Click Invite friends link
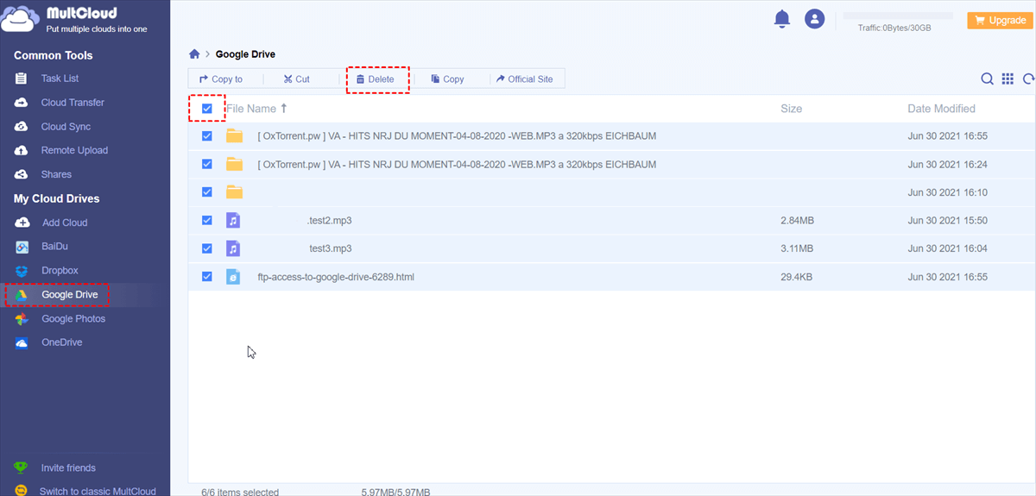The width and height of the screenshot is (1036, 496). pos(68,468)
